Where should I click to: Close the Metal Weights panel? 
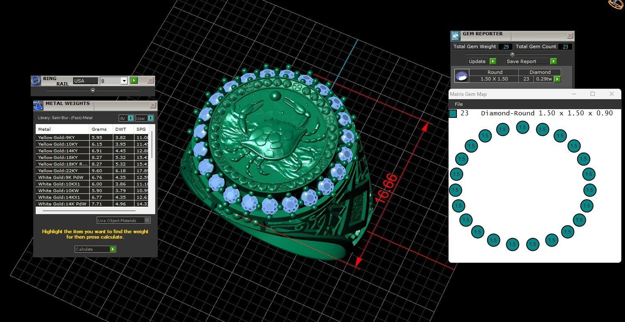pos(153,105)
